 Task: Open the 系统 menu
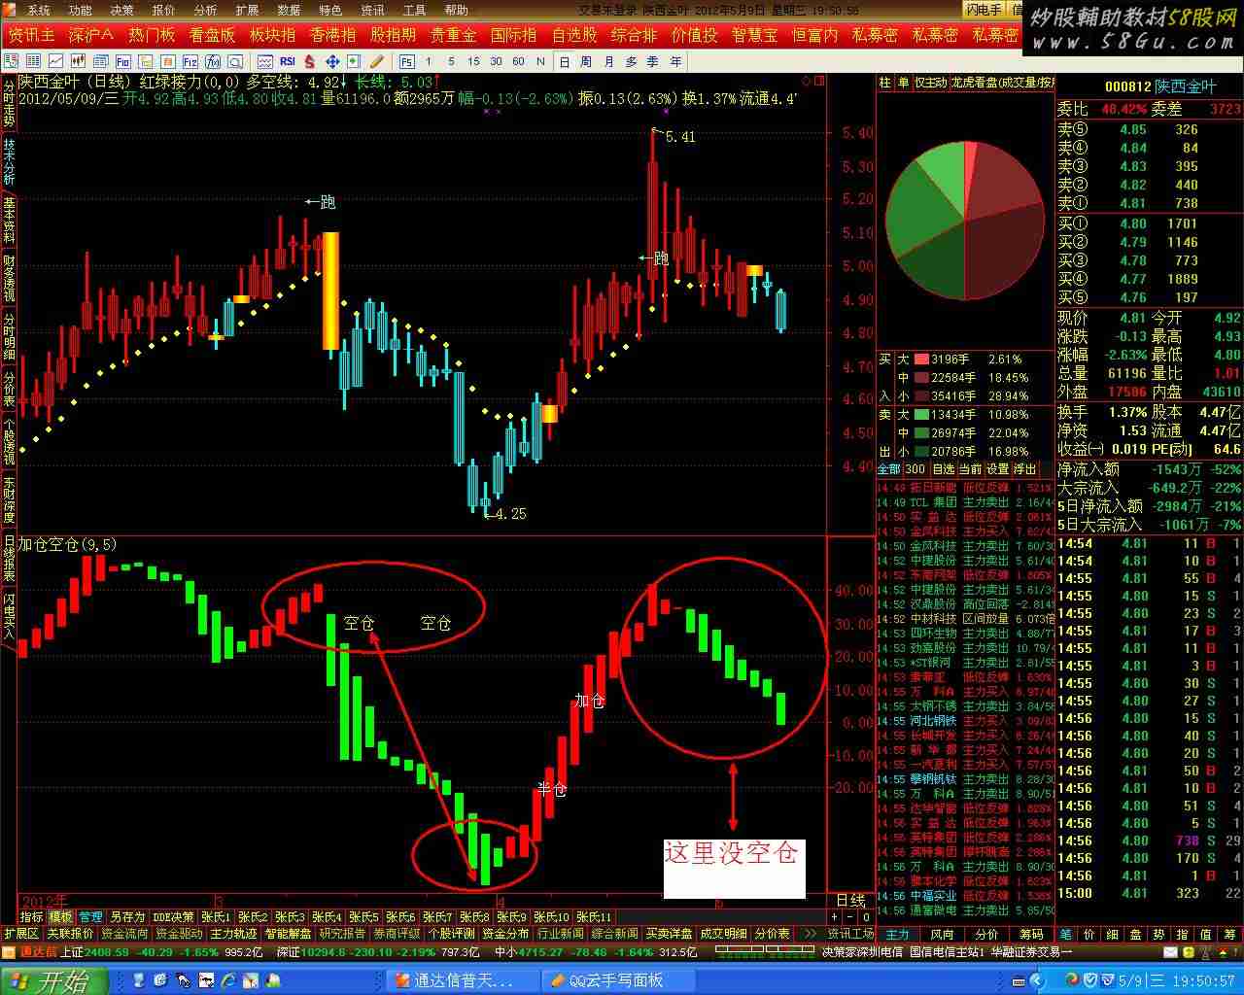coord(38,10)
